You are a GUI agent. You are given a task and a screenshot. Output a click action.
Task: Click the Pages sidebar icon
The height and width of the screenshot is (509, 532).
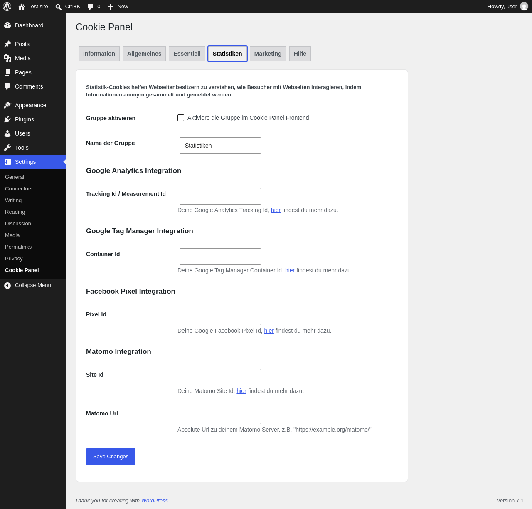[x=7, y=72]
